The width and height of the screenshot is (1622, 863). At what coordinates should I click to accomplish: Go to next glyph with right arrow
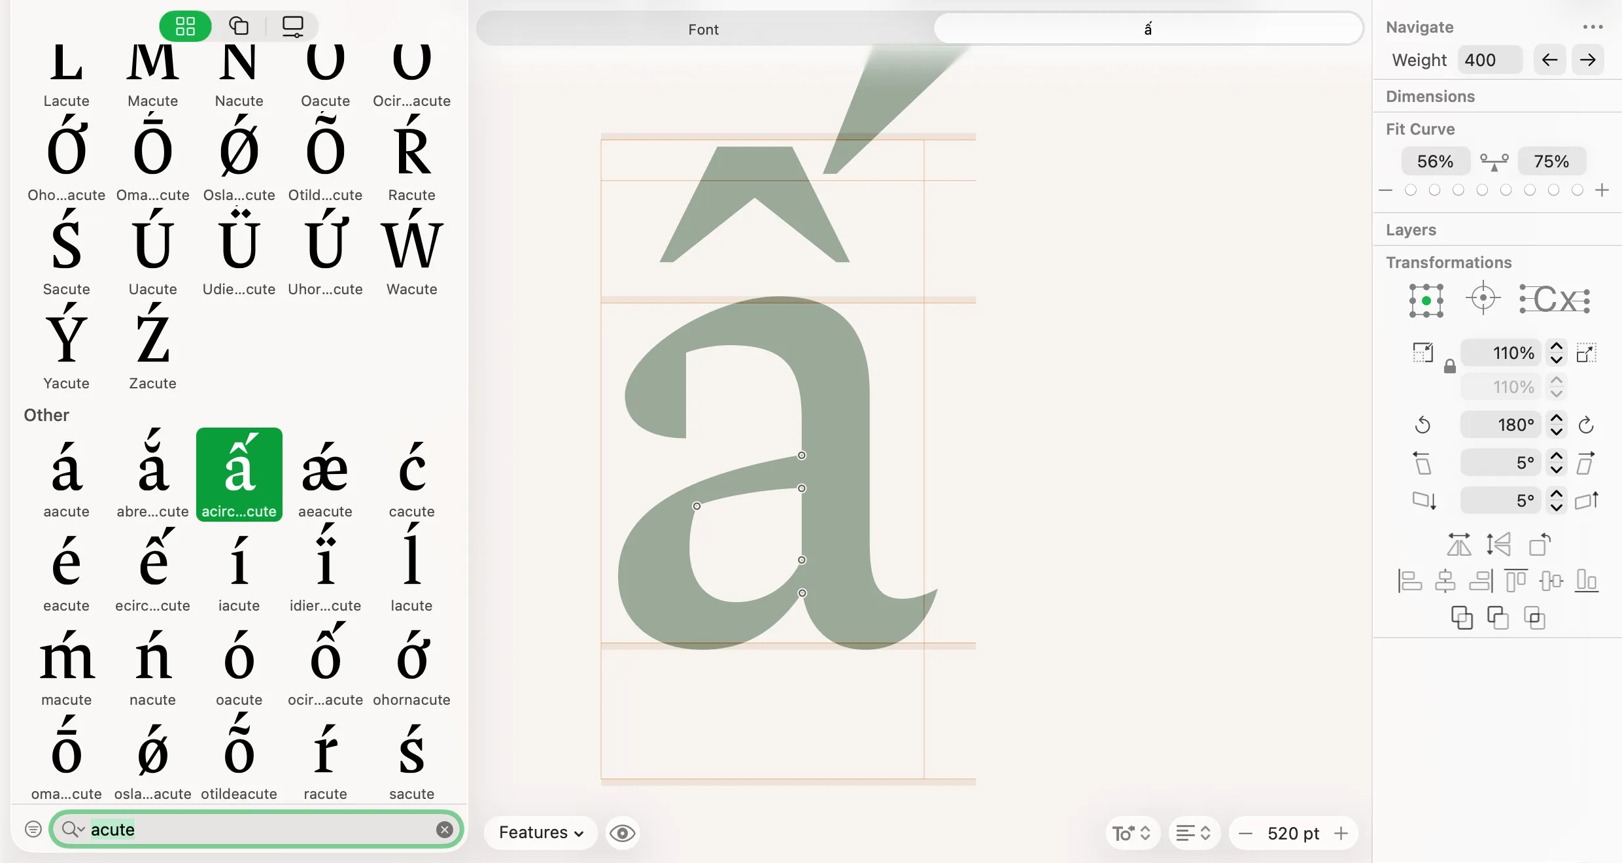point(1587,60)
